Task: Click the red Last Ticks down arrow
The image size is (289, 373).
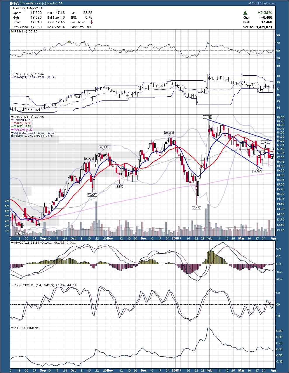Action: [x=92, y=22]
